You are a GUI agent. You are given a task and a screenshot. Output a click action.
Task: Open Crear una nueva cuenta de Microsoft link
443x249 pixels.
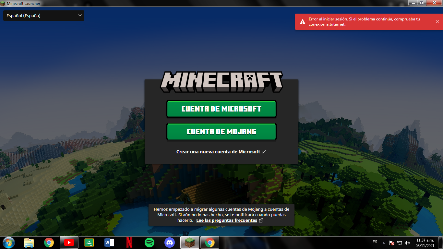(x=221, y=152)
